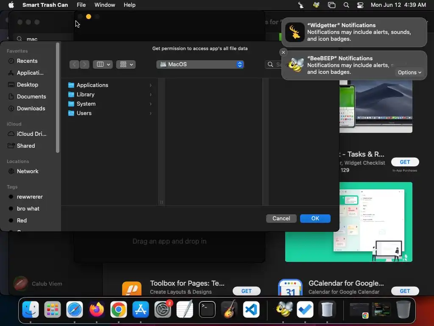Open Visual Studio Code from dock
The width and height of the screenshot is (434, 326).
251,309
